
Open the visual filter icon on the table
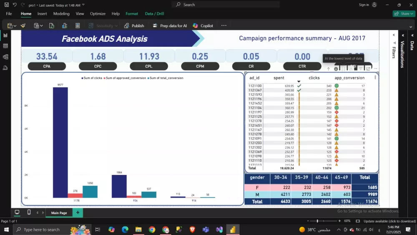coord(360,69)
